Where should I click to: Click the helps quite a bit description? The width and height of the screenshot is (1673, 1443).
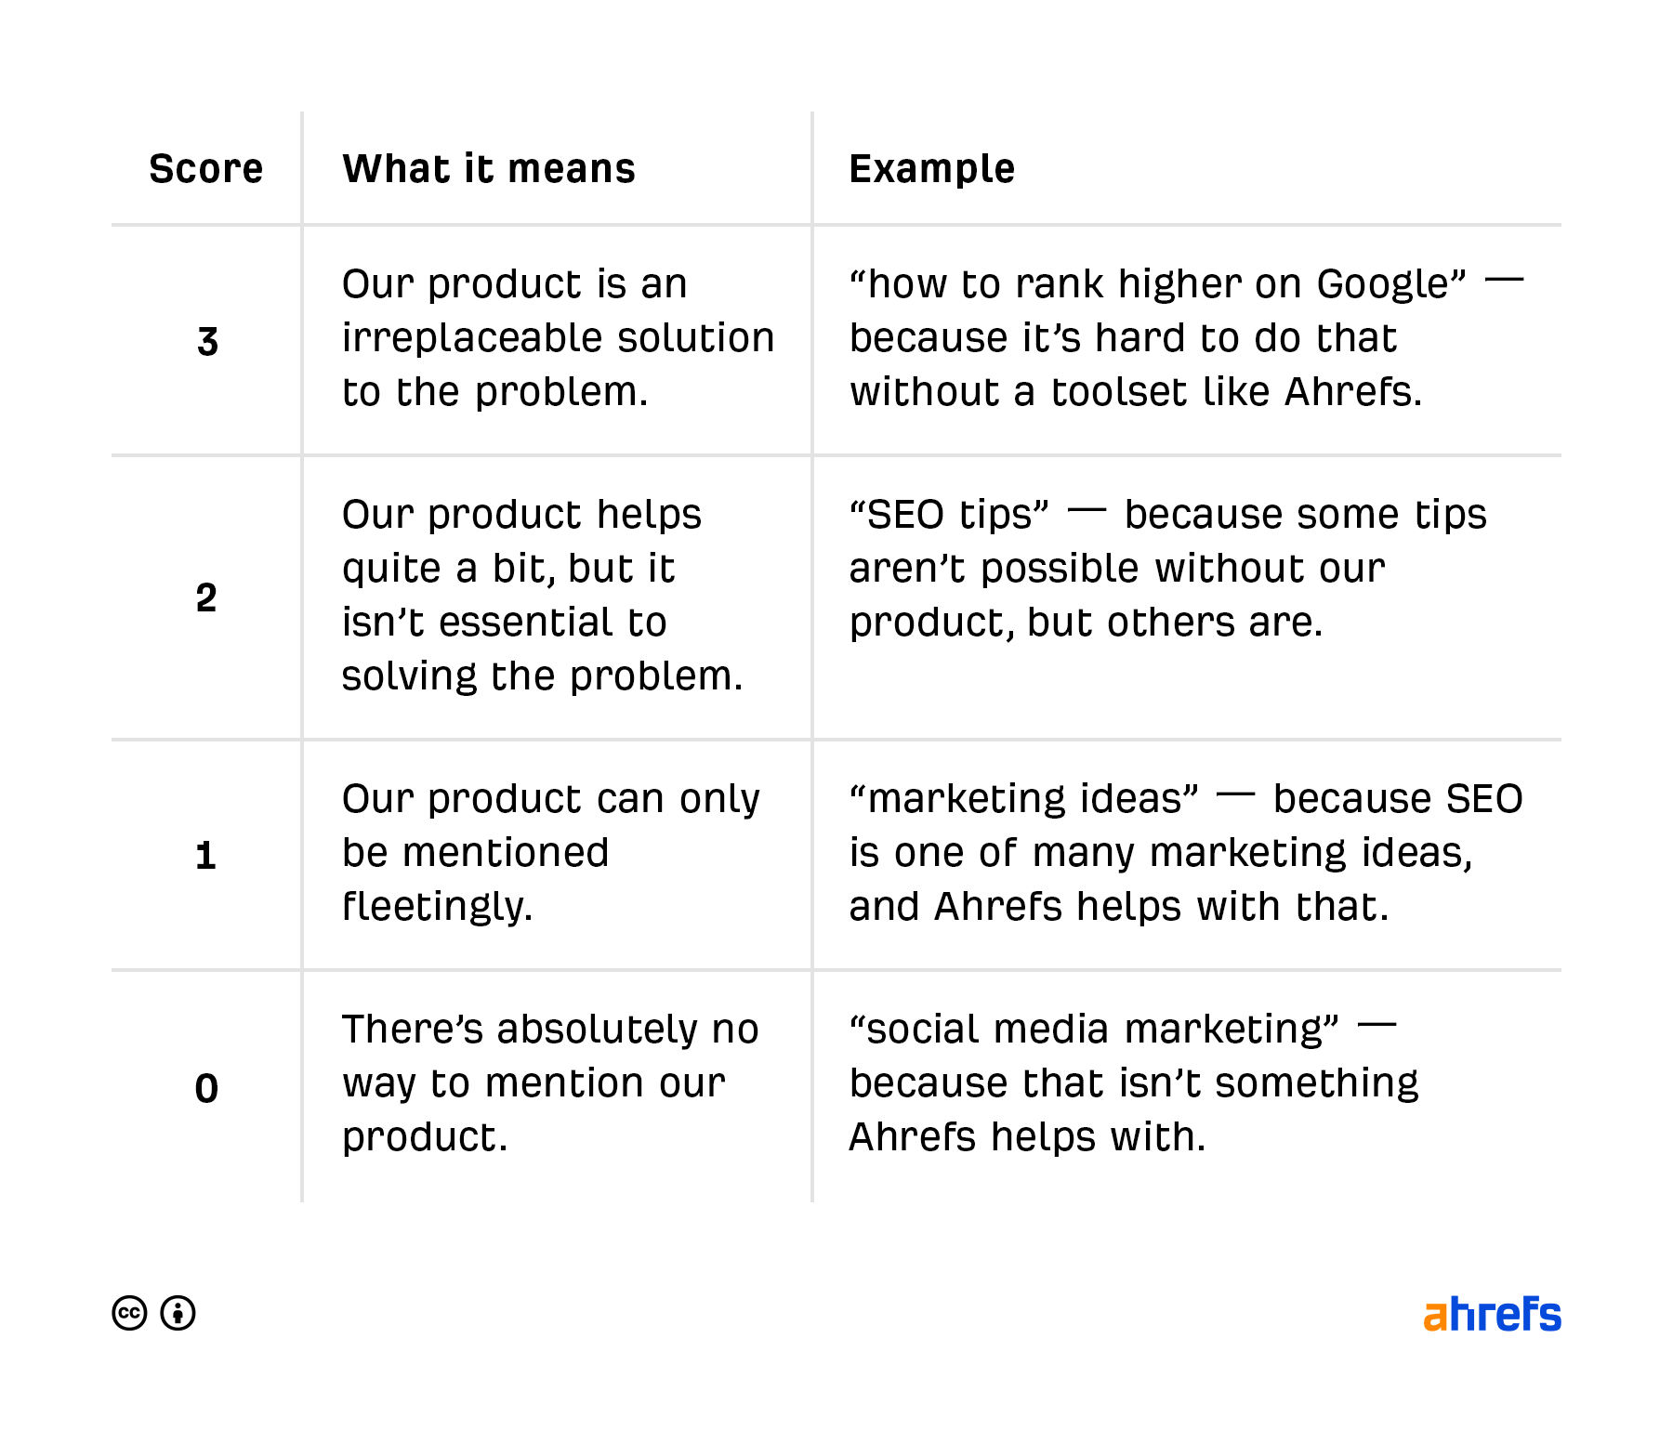coord(543,596)
